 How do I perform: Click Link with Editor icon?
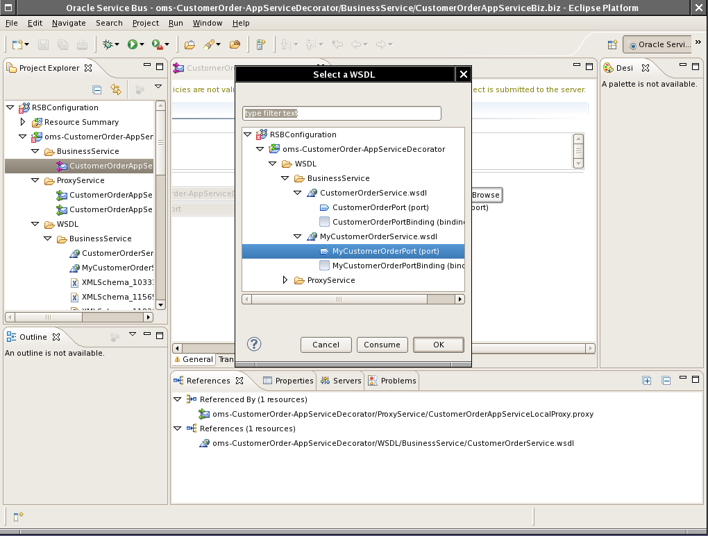116,89
